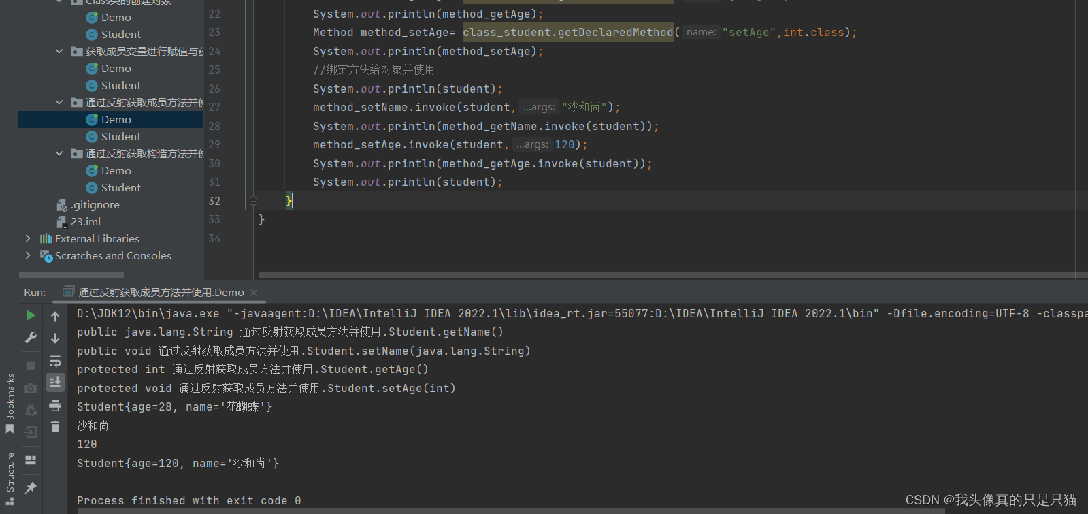1088x514 pixels.
Task: Open the Structure tool window
Action: coord(10,479)
